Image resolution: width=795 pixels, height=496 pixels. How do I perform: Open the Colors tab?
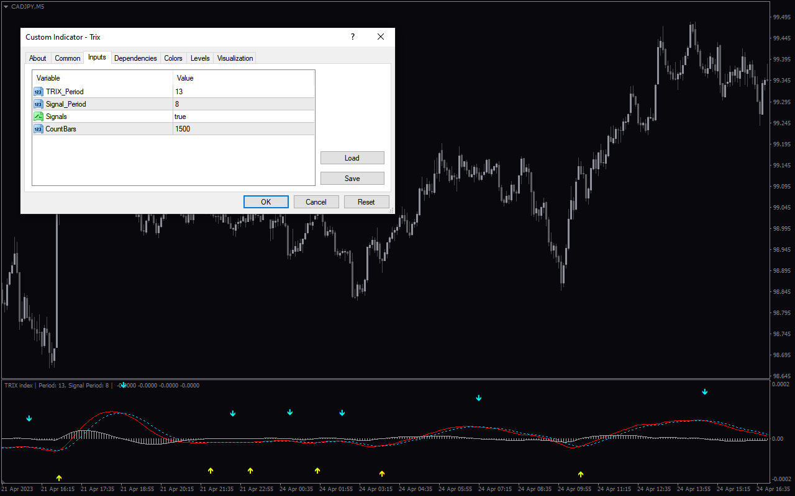point(173,58)
